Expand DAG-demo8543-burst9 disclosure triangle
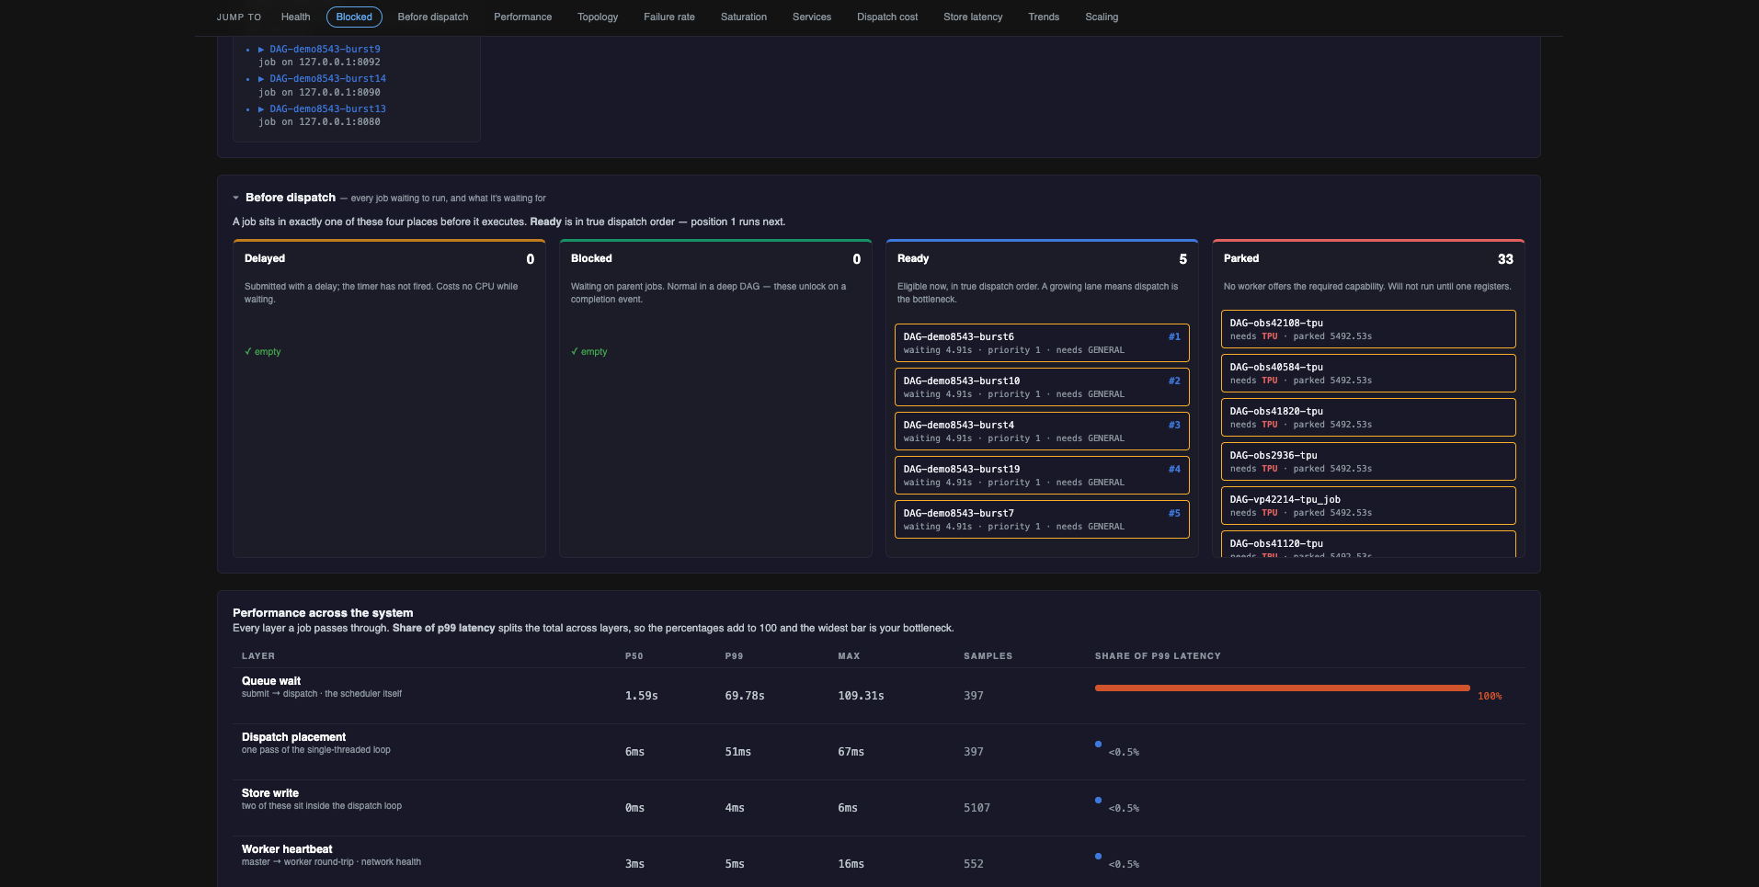 (261, 50)
